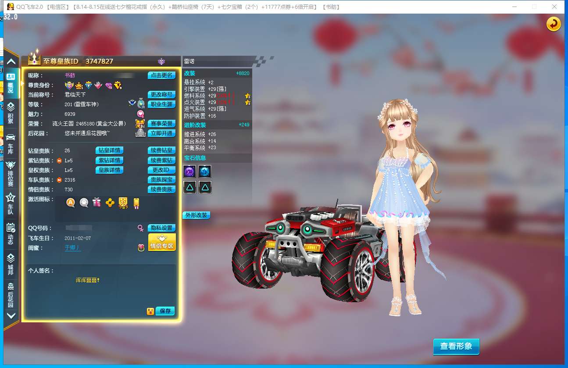The width and height of the screenshot is (568, 368).
Task: Open the 车队 team tab
Action: click(11, 204)
